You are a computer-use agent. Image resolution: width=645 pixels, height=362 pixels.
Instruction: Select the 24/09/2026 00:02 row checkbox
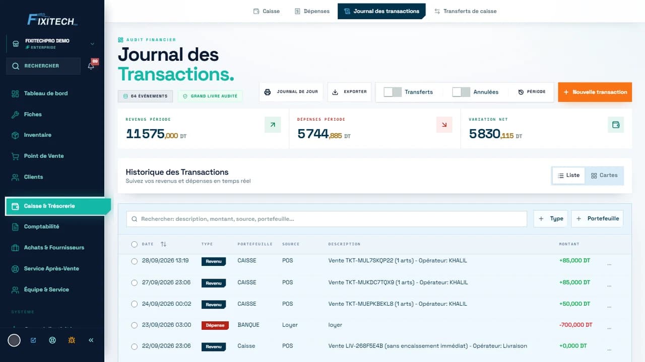(x=134, y=304)
